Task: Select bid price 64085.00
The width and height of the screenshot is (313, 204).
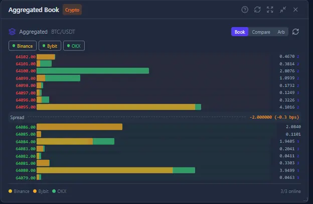Action: [26, 134]
